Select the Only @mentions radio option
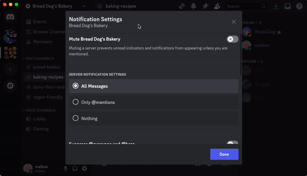This screenshot has width=307, height=176. (154, 102)
